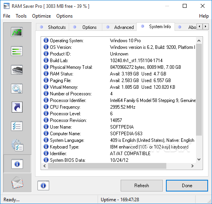The width and height of the screenshot is (212, 204).
Task: Select the OS Version row
Action: tap(119, 47)
